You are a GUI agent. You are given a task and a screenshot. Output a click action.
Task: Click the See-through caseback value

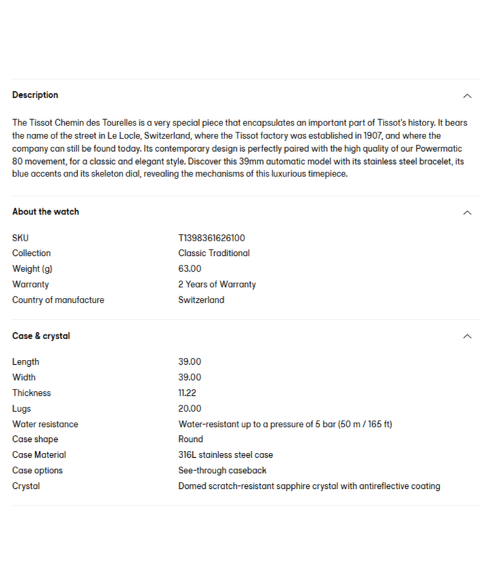(222, 470)
